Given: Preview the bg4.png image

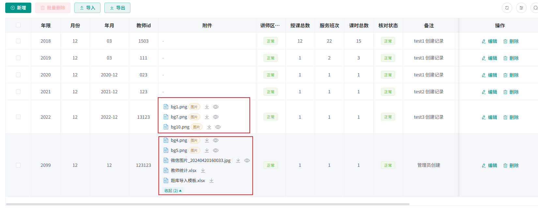Looking at the screenshot, I should click(x=216, y=140).
